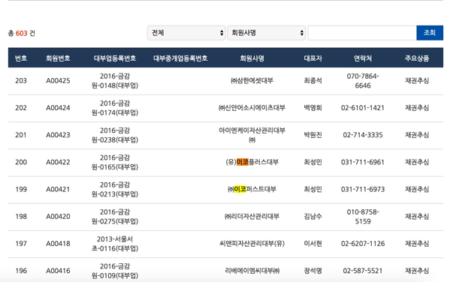Click company name 리베에이엠씨대부㈜
This screenshot has width=450, height=282.
252,271
